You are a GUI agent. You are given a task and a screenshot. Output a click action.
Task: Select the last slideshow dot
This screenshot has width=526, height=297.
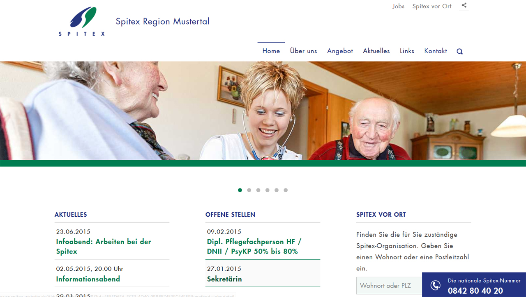point(286,190)
